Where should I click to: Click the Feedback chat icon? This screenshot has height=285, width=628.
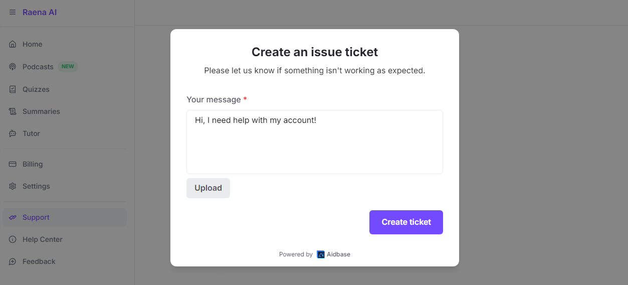(x=13, y=261)
